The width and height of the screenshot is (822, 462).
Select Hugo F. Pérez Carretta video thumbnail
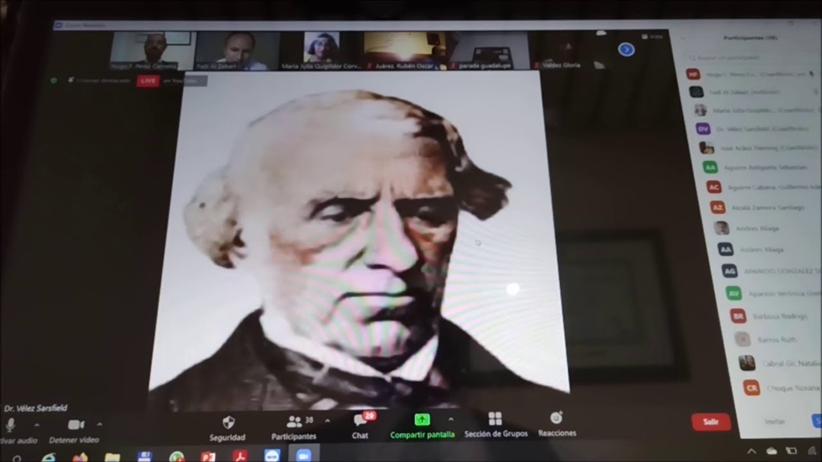152,51
